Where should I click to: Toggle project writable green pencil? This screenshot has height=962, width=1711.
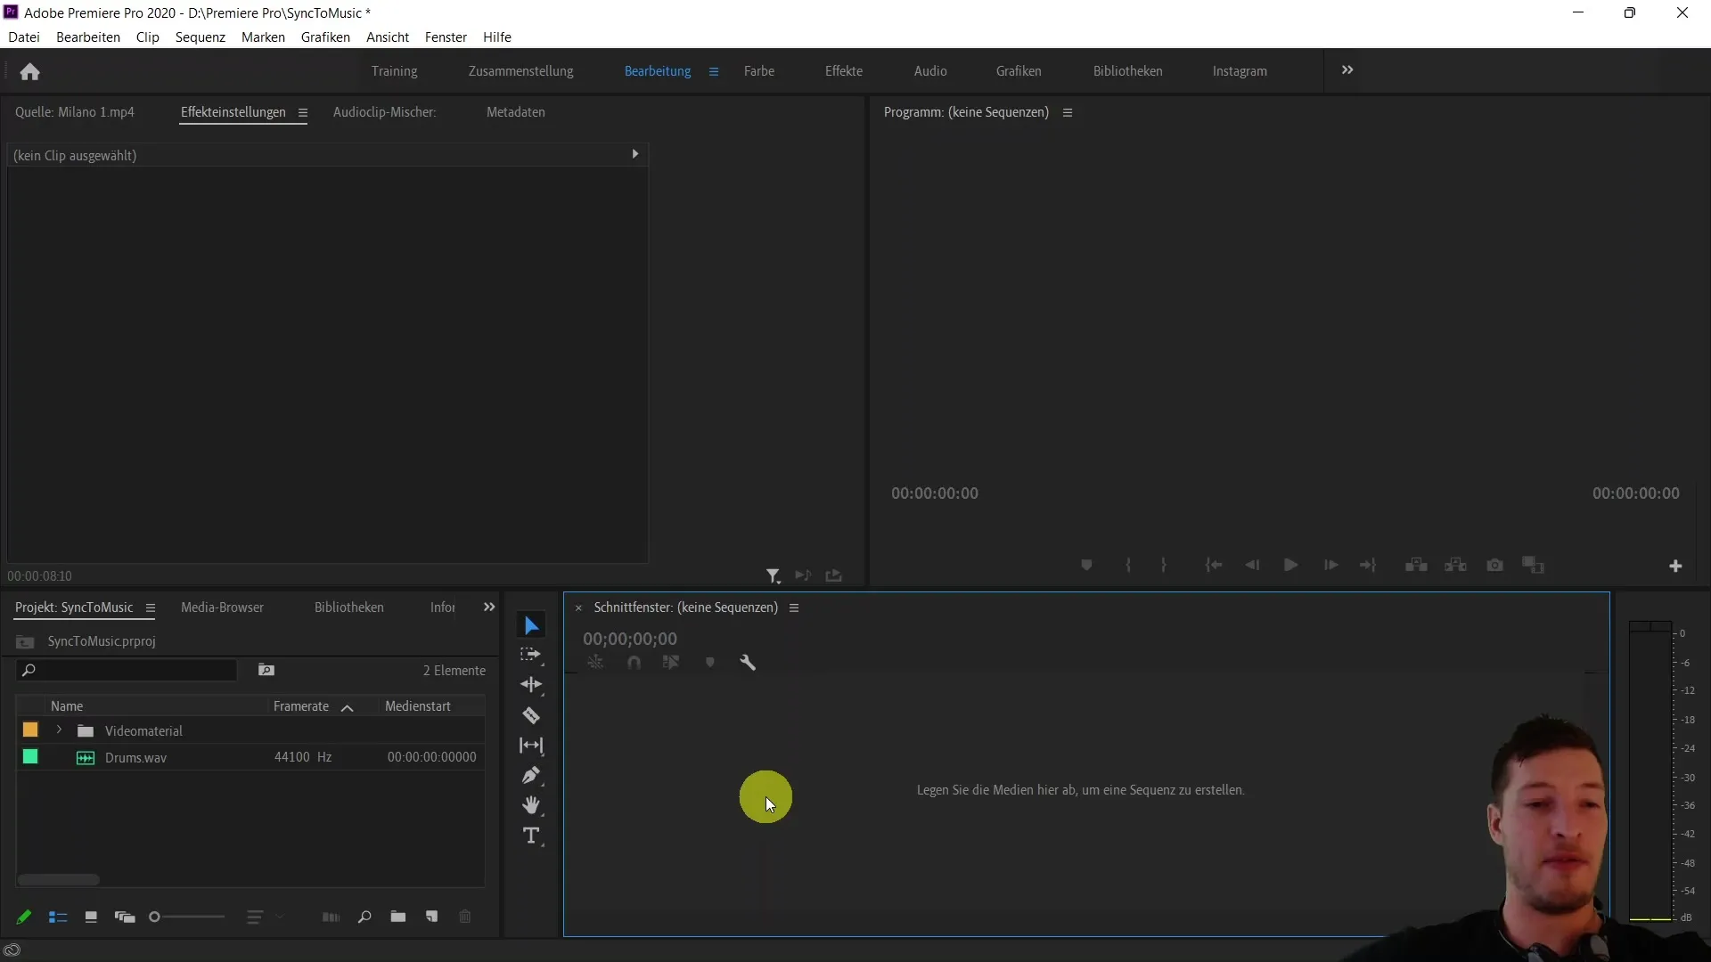click(24, 917)
